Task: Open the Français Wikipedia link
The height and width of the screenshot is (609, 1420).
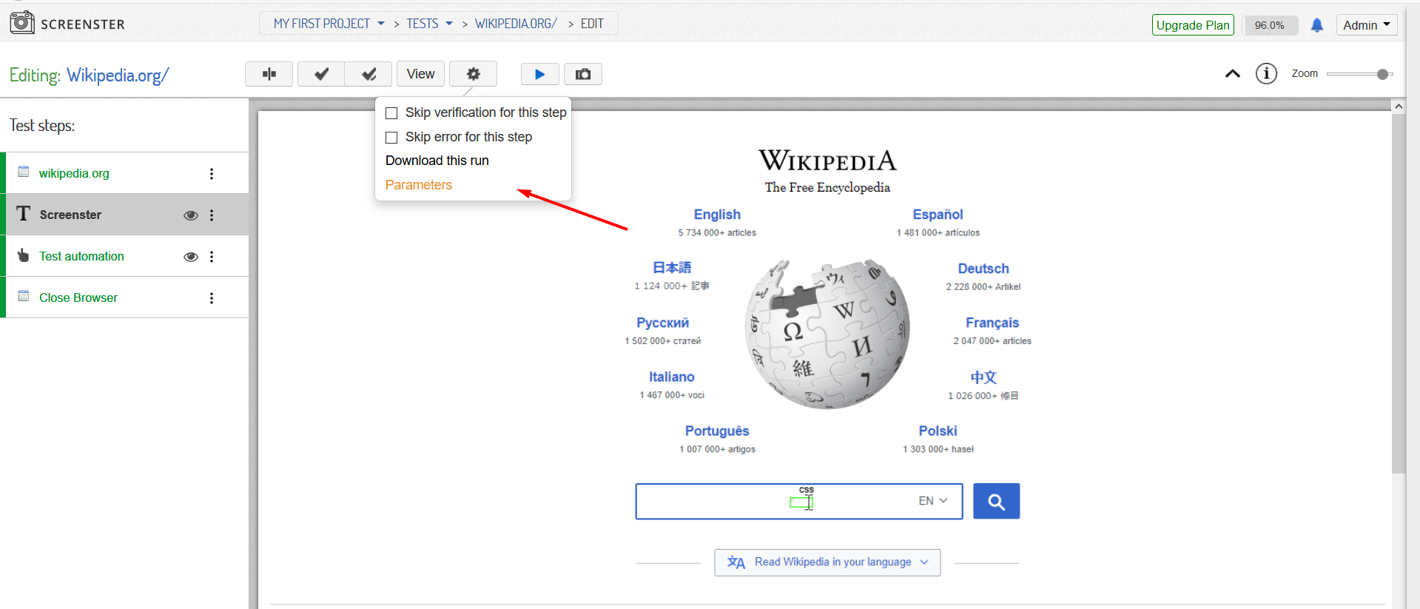Action: [x=992, y=323]
